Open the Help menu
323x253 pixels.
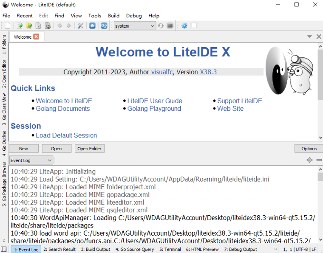click(154, 16)
